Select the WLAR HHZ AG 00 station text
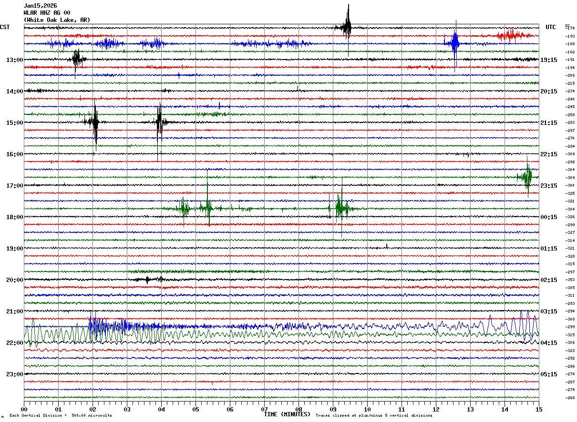The width and height of the screenshot is (577, 422). (47, 13)
